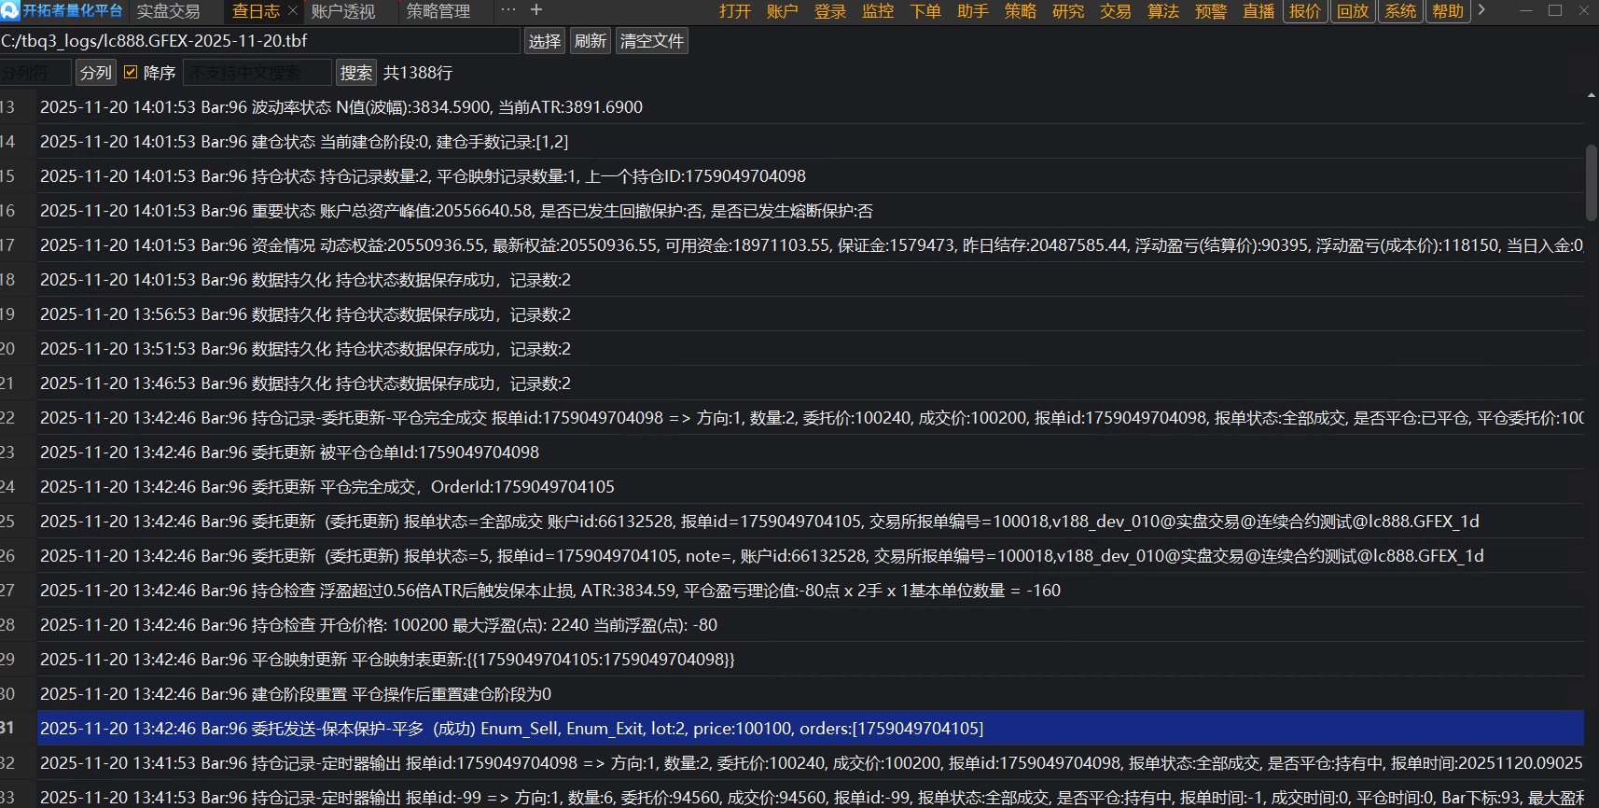Click the log file path field

[x=259, y=41]
